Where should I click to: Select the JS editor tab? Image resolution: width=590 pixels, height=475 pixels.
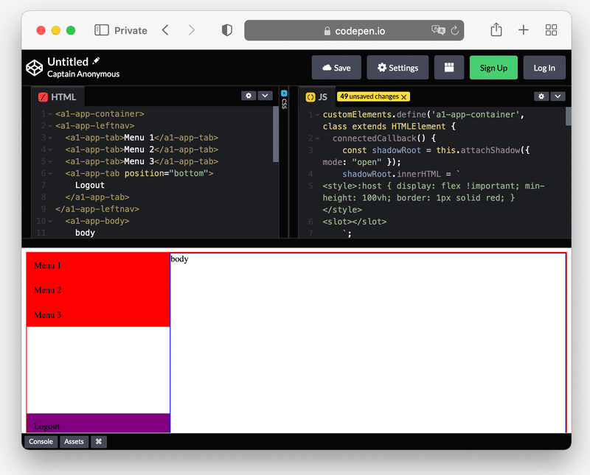[x=317, y=97]
